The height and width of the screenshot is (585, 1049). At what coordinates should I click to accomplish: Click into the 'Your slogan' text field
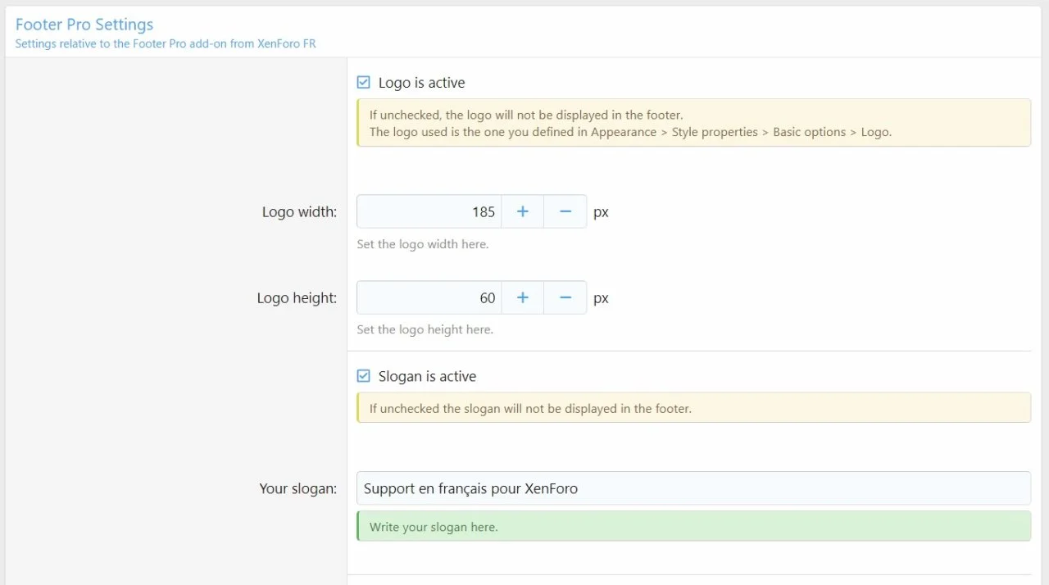693,488
